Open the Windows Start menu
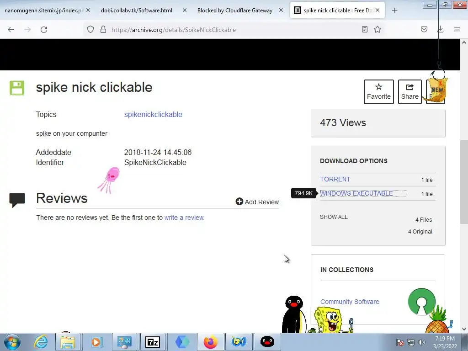The width and height of the screenshot is (468, 351). (12, 342)
